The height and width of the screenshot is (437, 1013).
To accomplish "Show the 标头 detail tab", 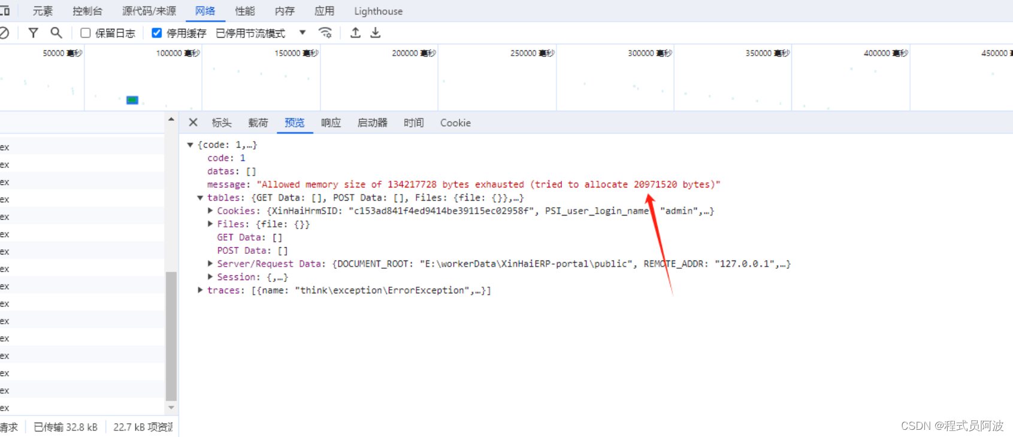I will click(x=222, y=123).
